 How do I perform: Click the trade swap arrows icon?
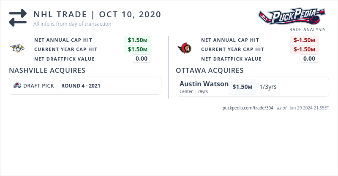click(18, 18)
